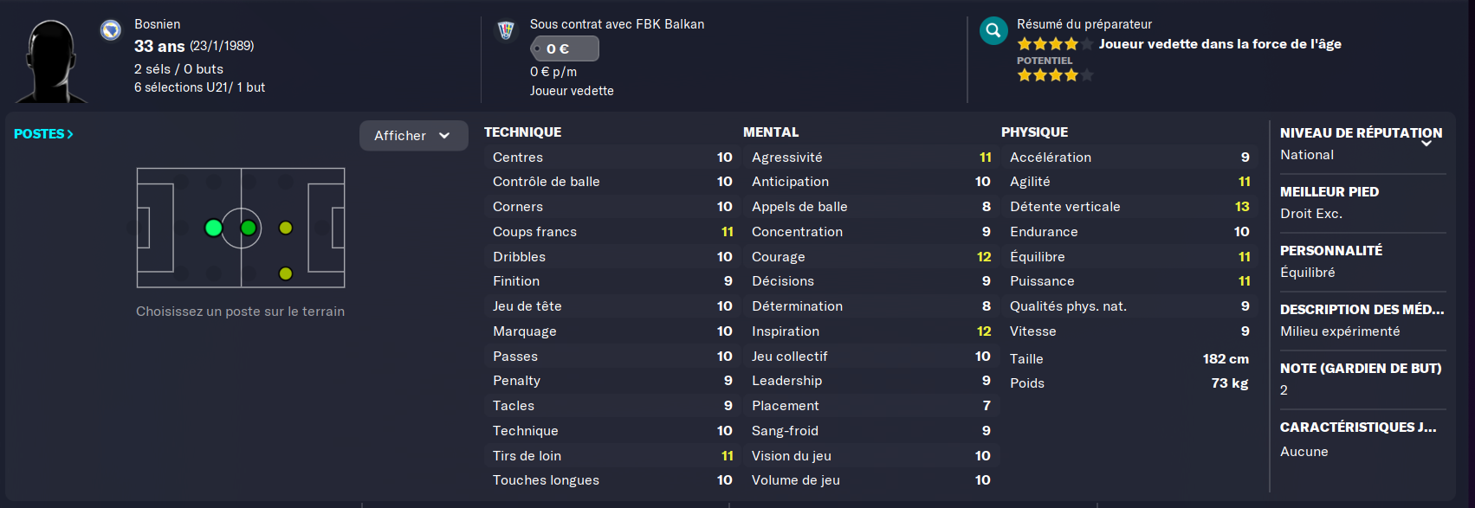Screen dimensions: 1475x508
Task: Open the POSTES section link
Action: [43, 134]
